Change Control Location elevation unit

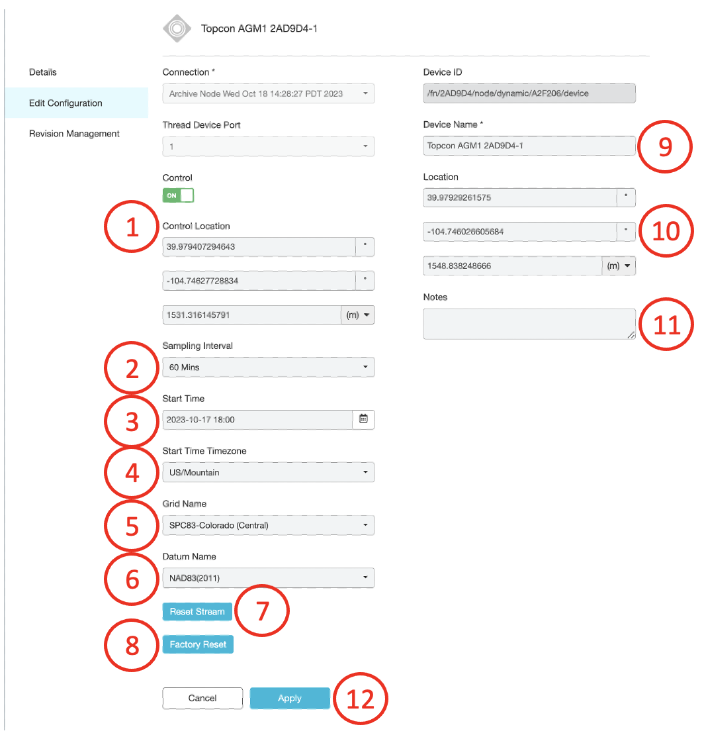click(357, 315)
